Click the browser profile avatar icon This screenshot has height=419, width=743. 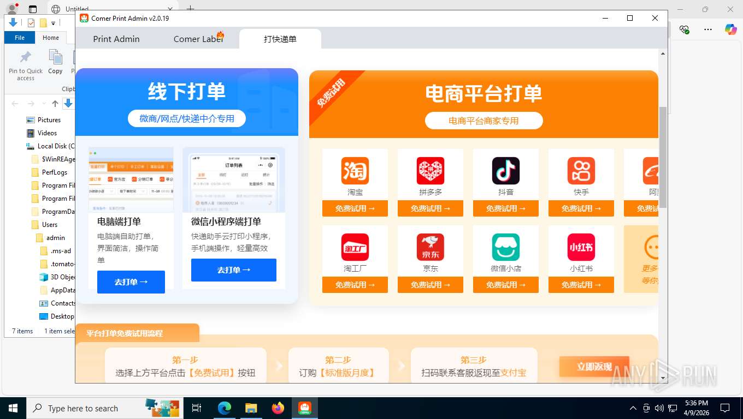coord(11,9)
